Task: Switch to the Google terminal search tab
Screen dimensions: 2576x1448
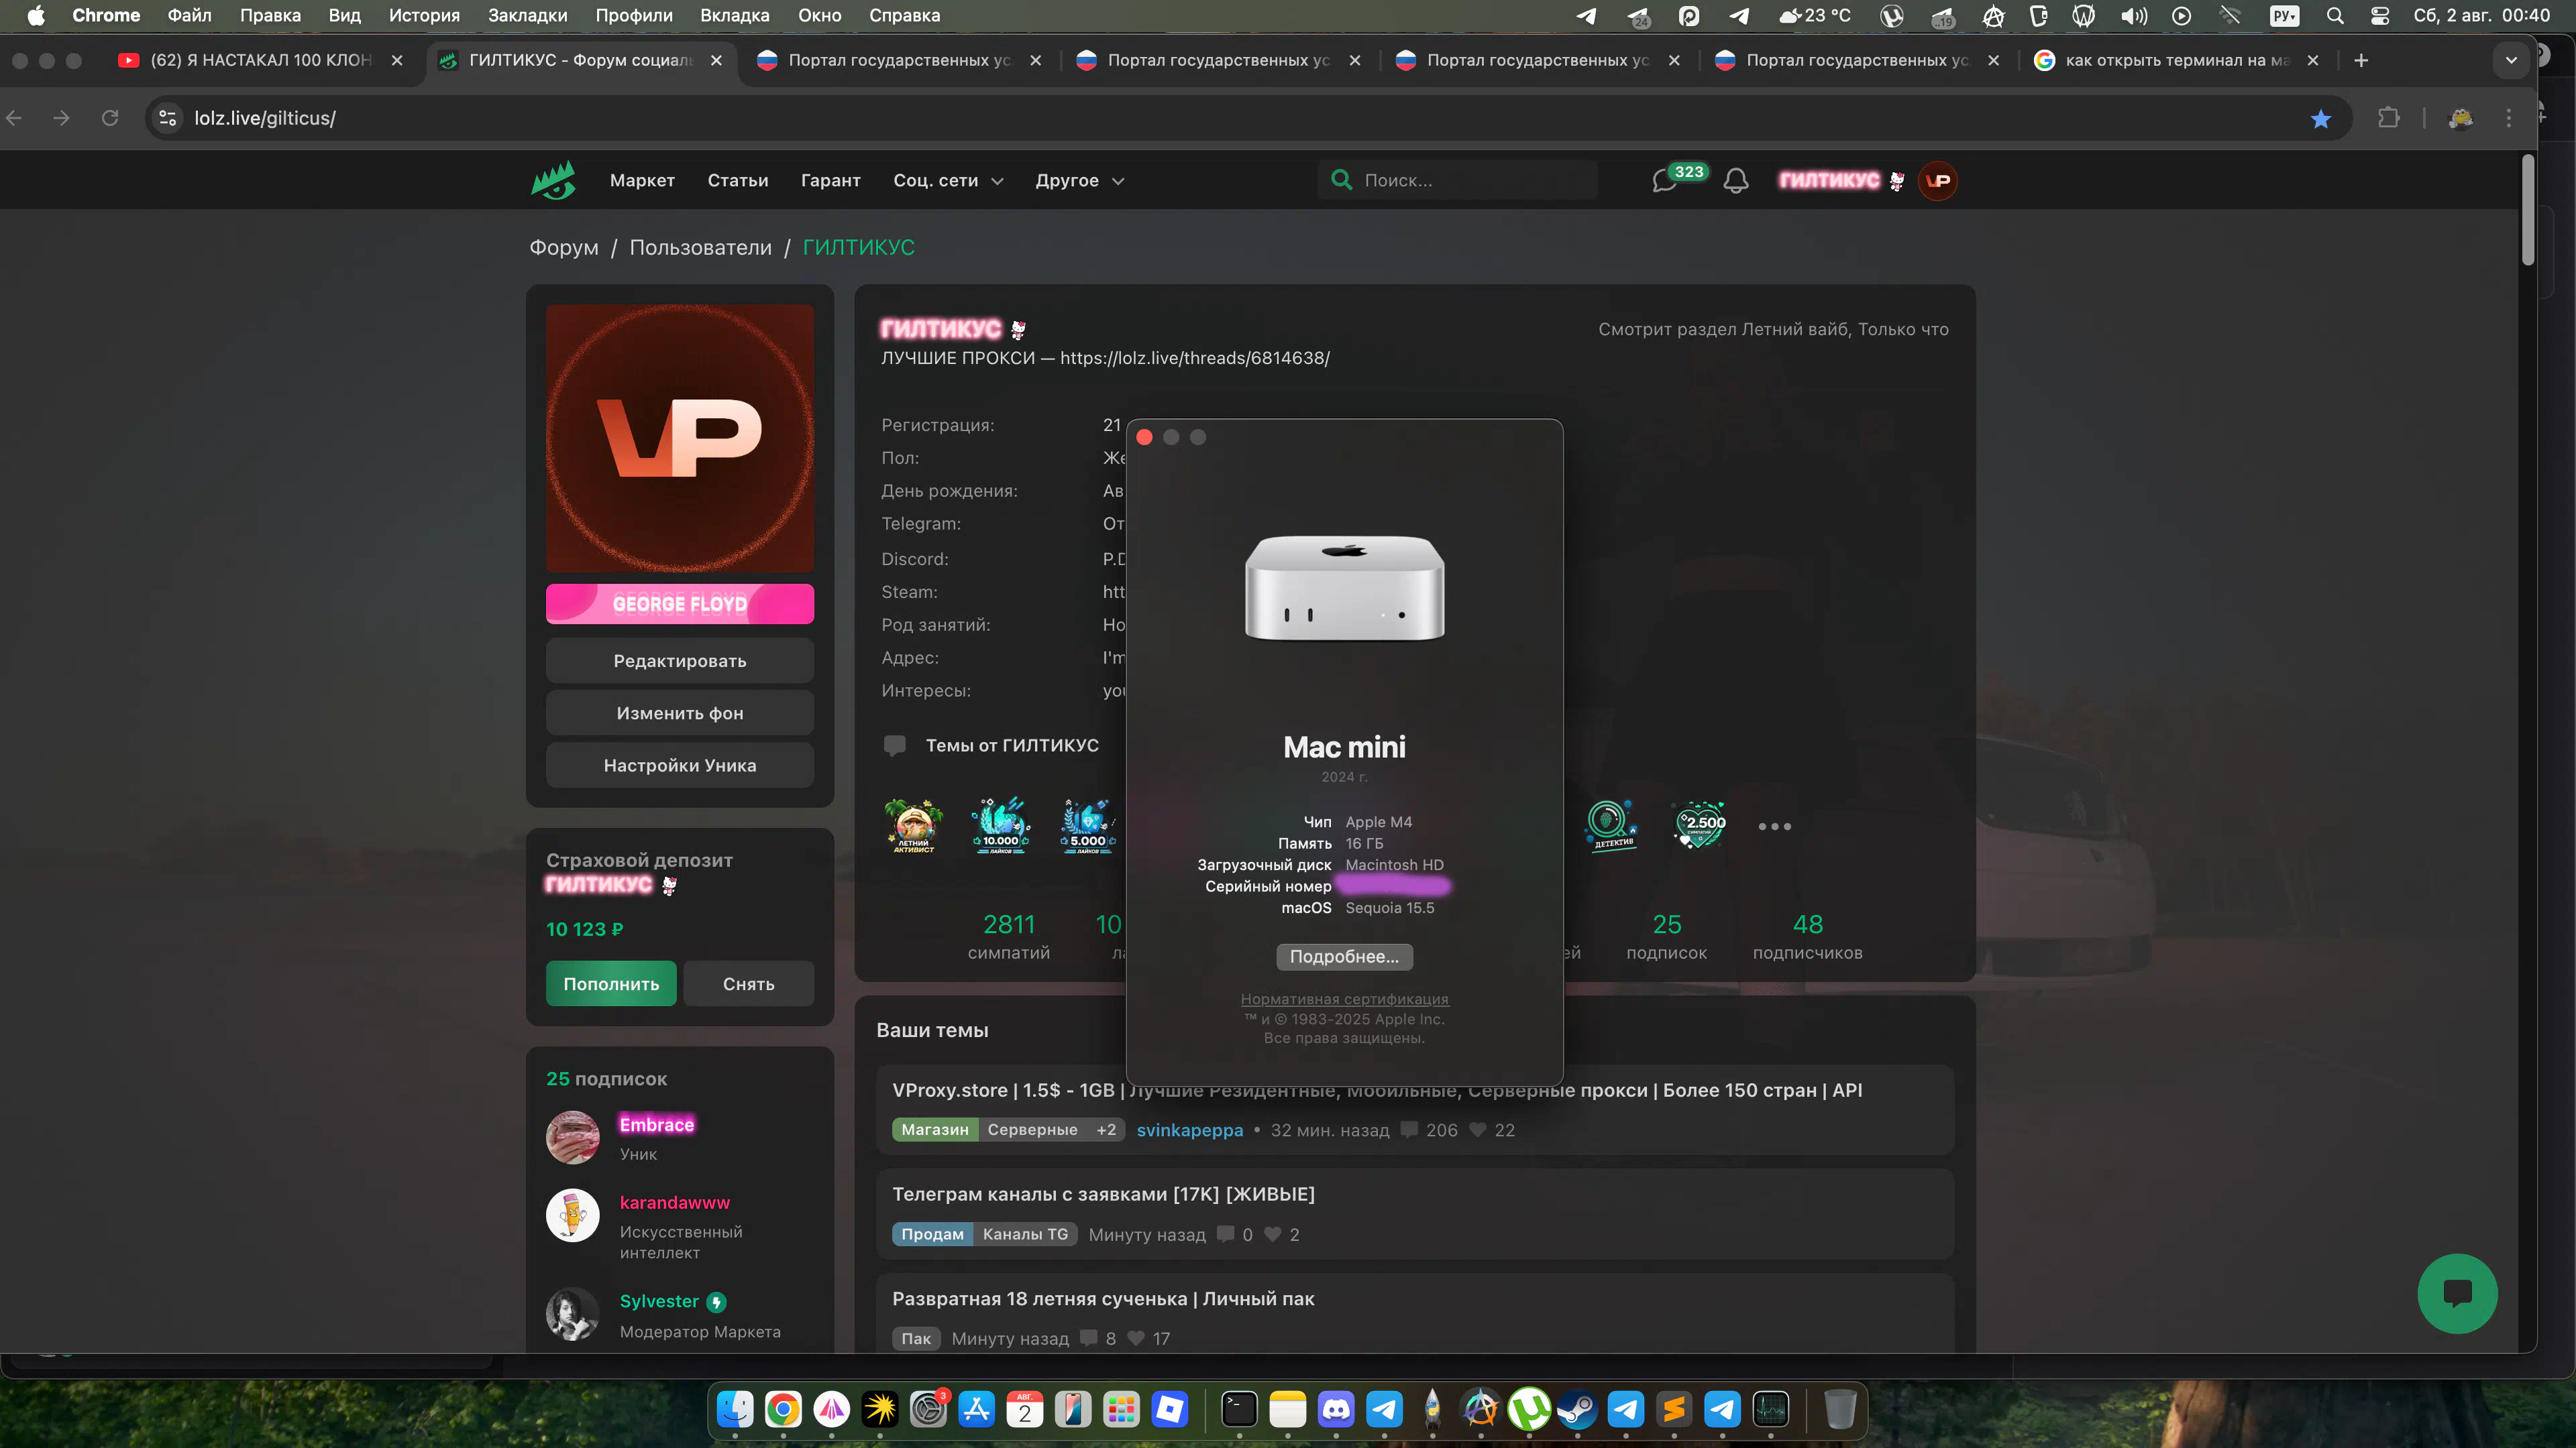Action: 2176,60
